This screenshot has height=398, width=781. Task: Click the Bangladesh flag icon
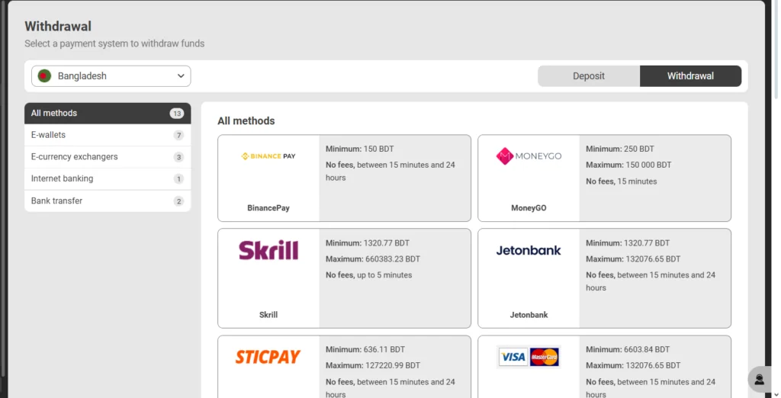[x=44, y=76]
